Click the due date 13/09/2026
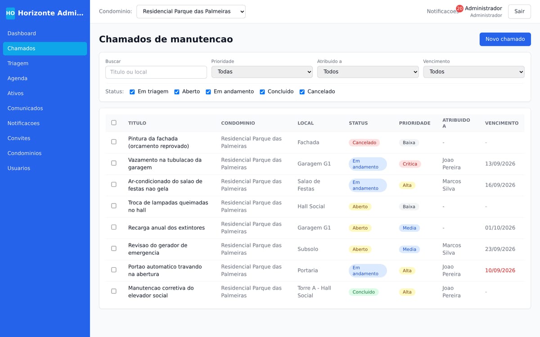 pos(500,164)
